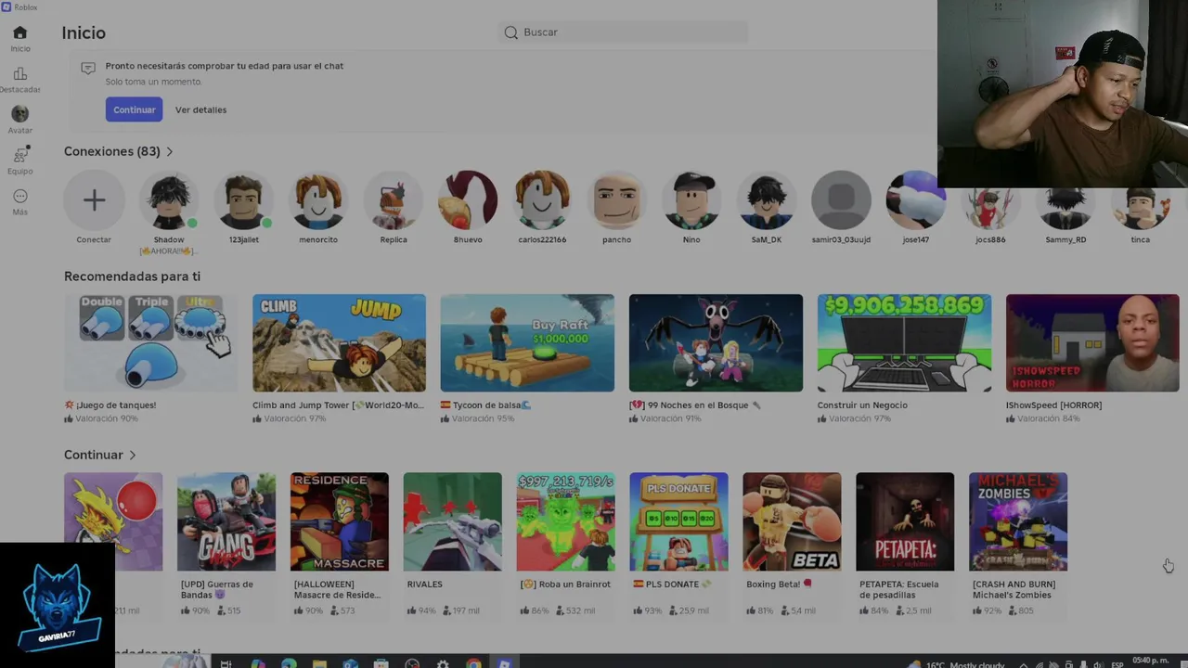
Task: Click the RIVALES title text
Action: (x=425, y=584)
